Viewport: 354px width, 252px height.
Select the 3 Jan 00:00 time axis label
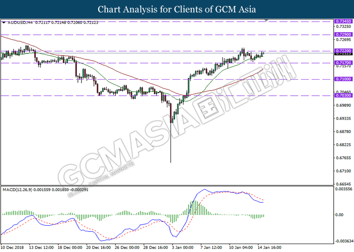pyautogui.click(x=183, y=247)
